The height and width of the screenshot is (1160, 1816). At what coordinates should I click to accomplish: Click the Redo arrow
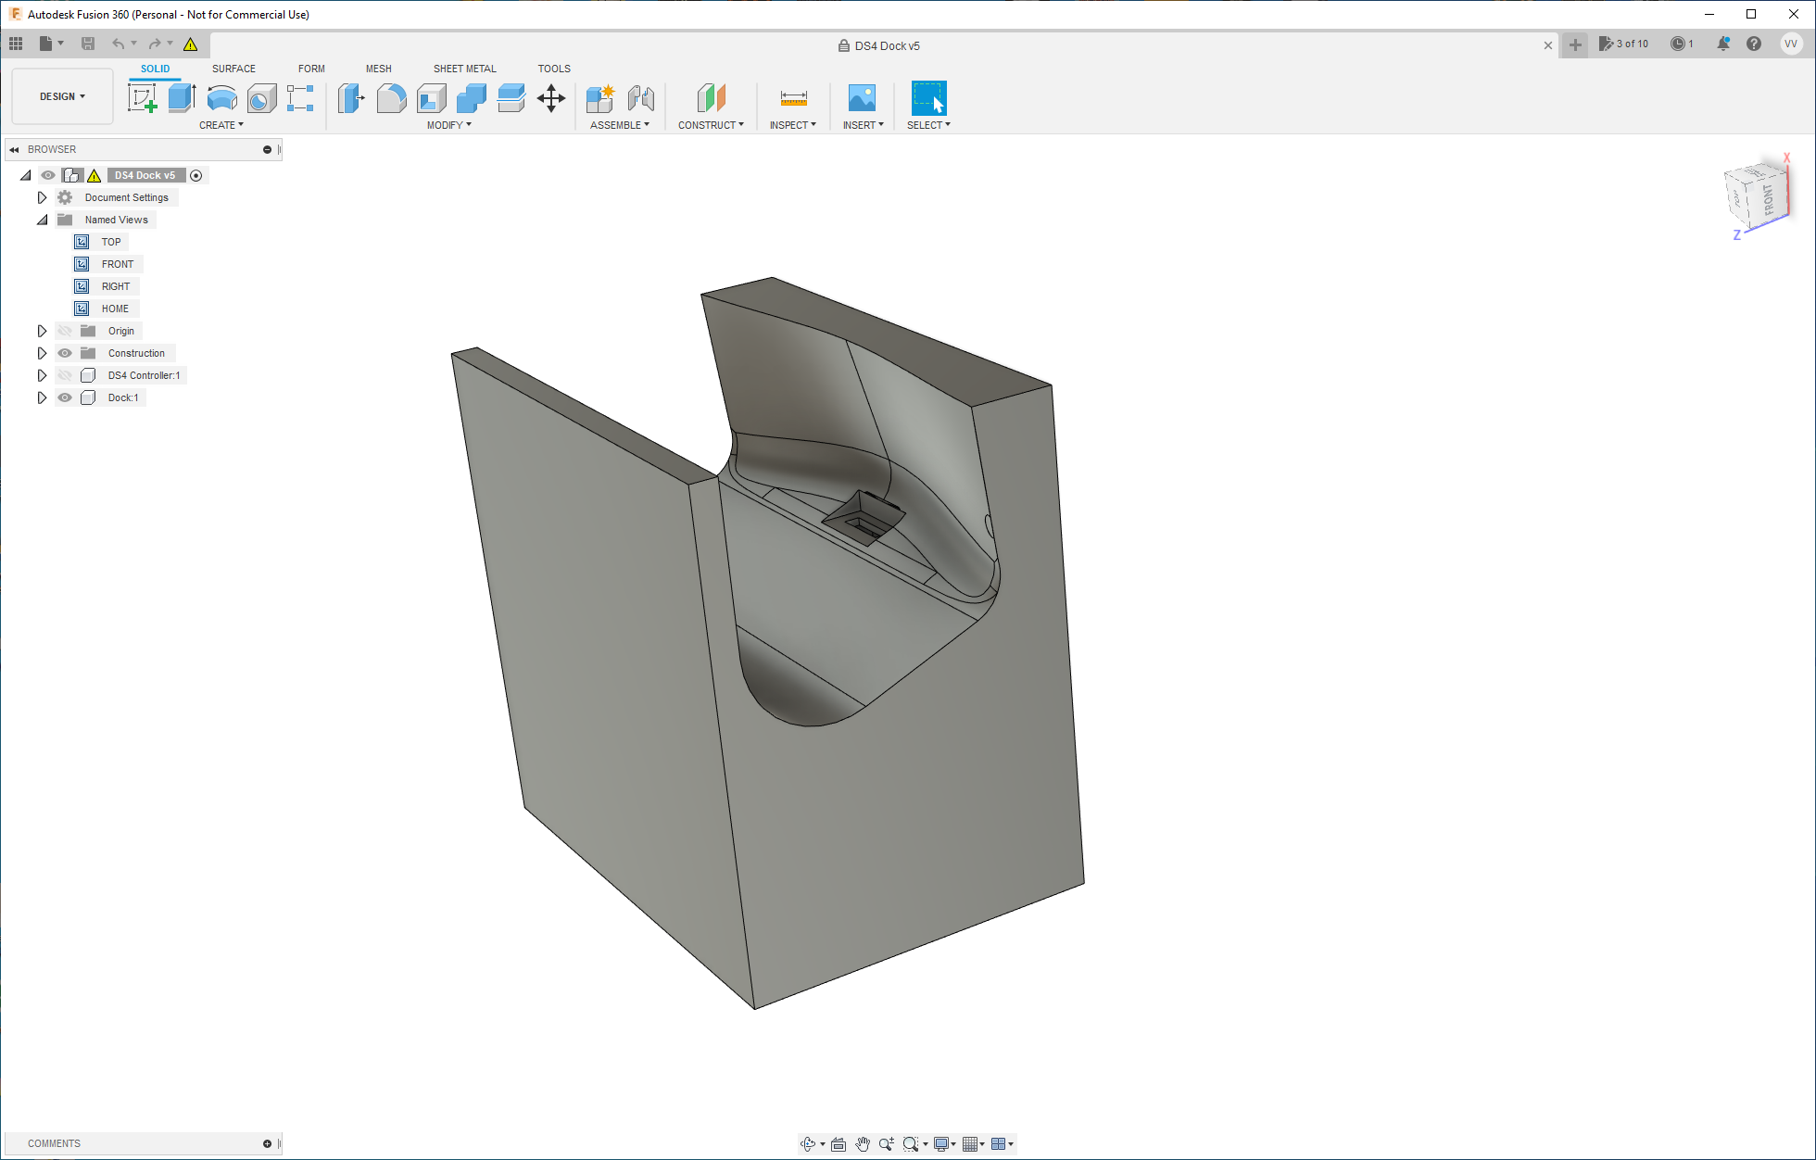(155, 44)
